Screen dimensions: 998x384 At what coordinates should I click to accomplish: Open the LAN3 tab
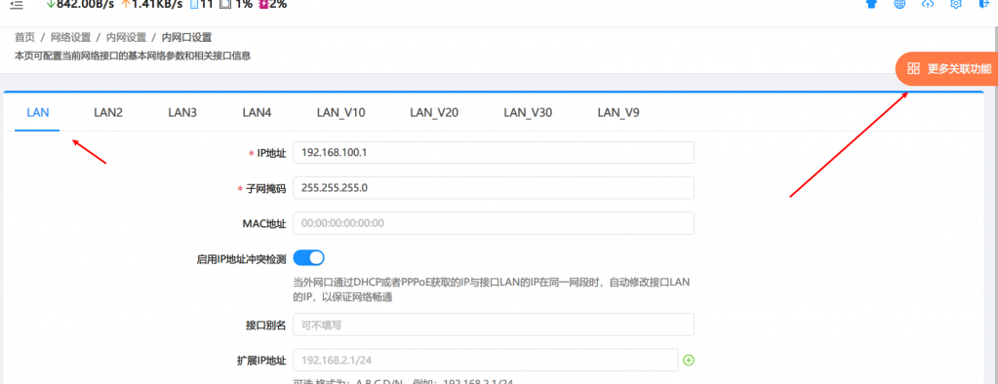pyautogui.click(x=182, y=112)
